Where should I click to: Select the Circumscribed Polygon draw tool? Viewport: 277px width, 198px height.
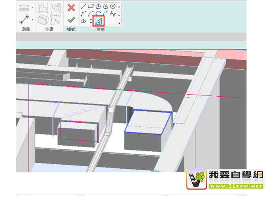(105, 6)
